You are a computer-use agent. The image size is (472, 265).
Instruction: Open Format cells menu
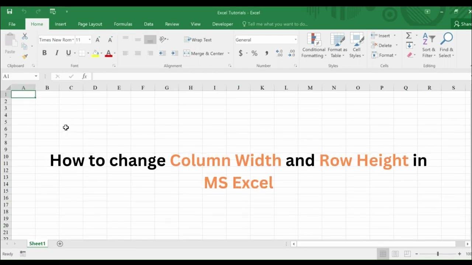click(x=384, y=55)
